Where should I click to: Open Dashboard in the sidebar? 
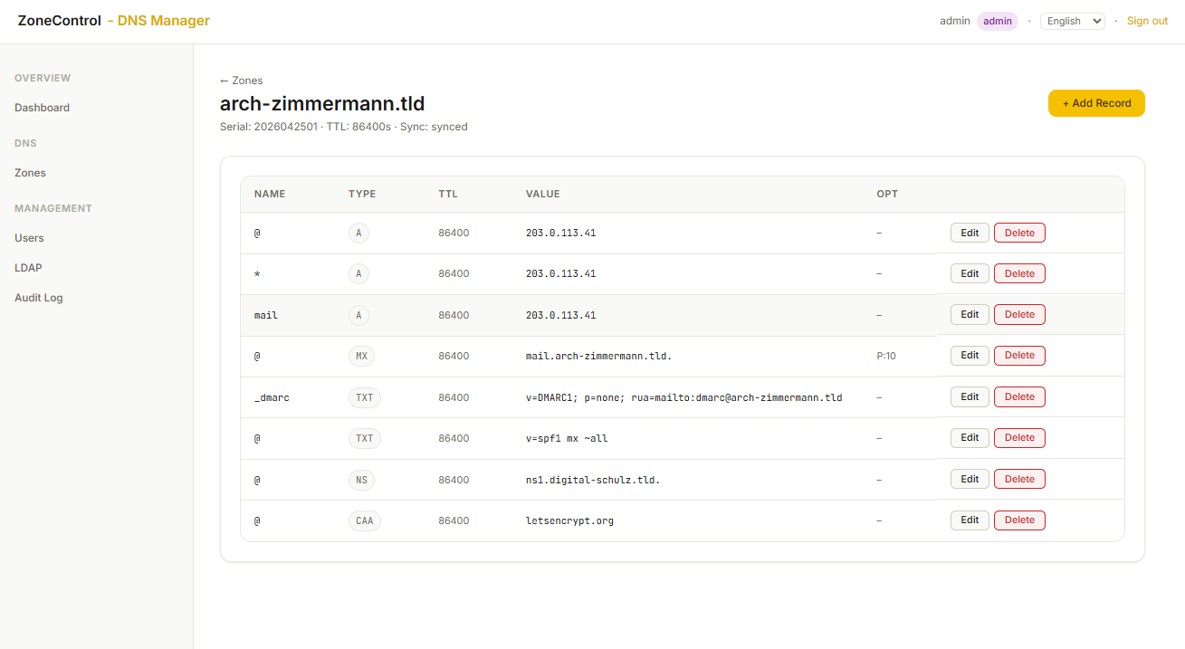(x=42, y=108)
